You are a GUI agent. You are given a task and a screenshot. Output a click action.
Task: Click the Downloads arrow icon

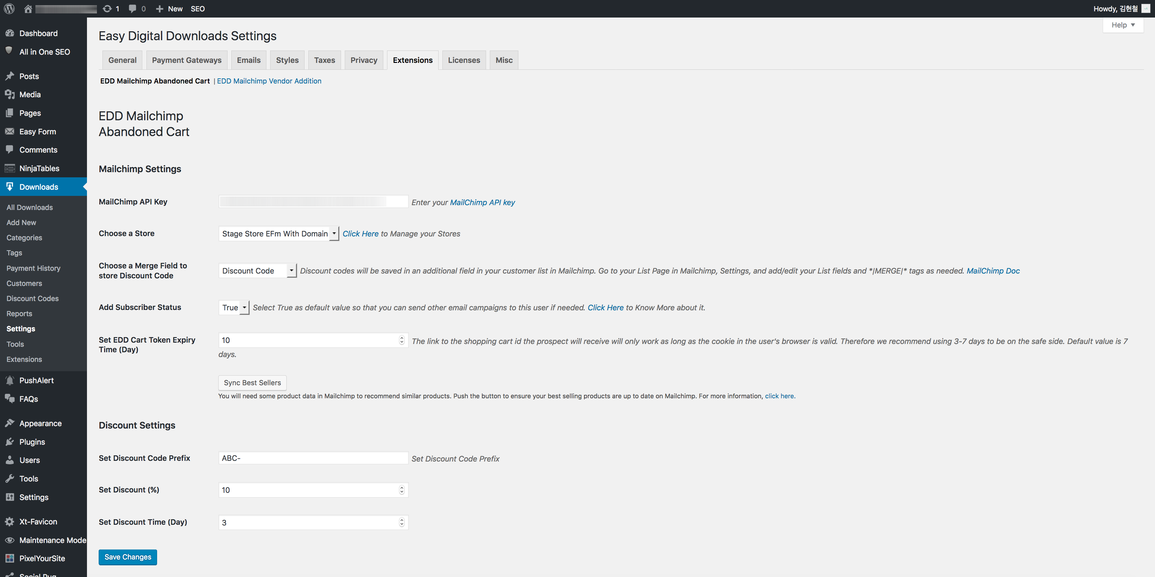(9, 187)
